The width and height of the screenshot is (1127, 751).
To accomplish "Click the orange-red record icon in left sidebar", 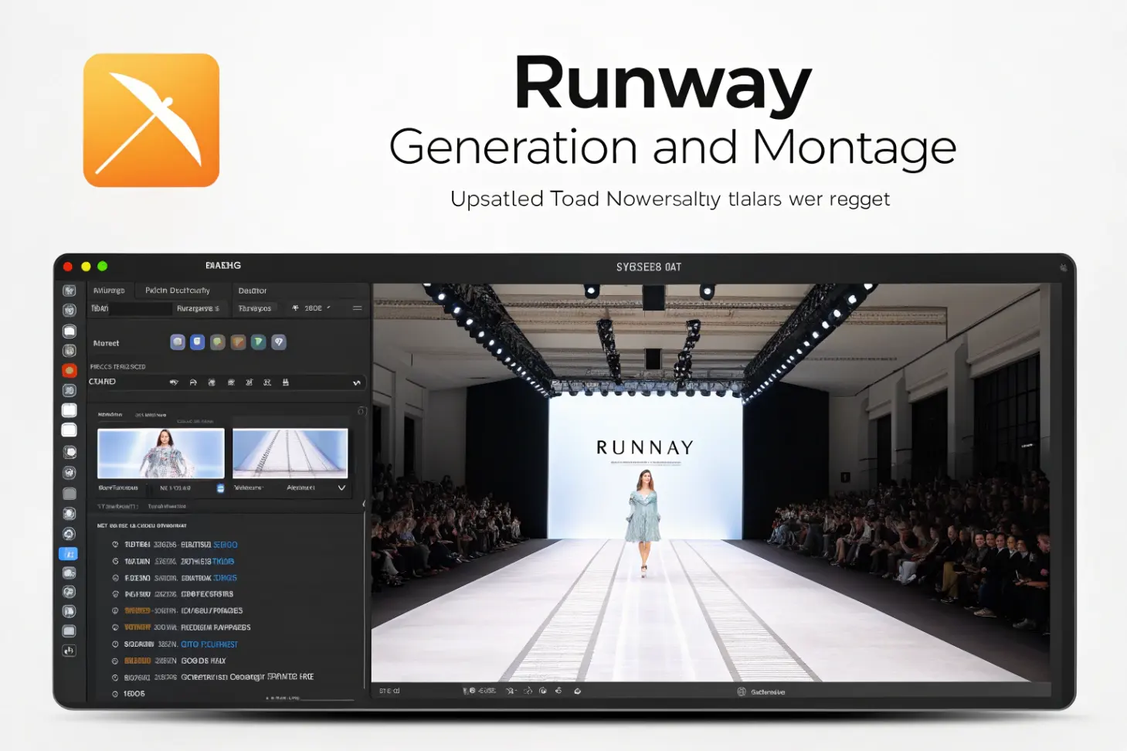I will point(70,371).
